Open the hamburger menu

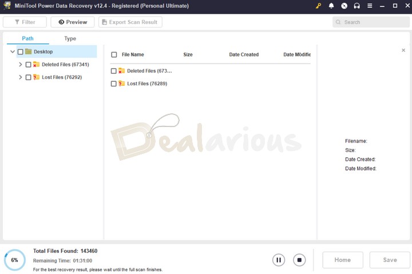click(x=370, y=6)
